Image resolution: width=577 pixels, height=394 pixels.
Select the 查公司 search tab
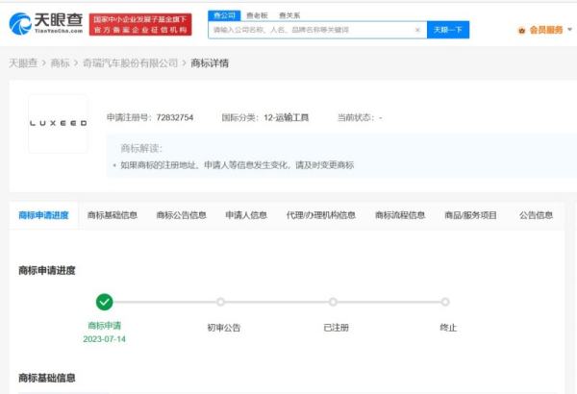223,15
